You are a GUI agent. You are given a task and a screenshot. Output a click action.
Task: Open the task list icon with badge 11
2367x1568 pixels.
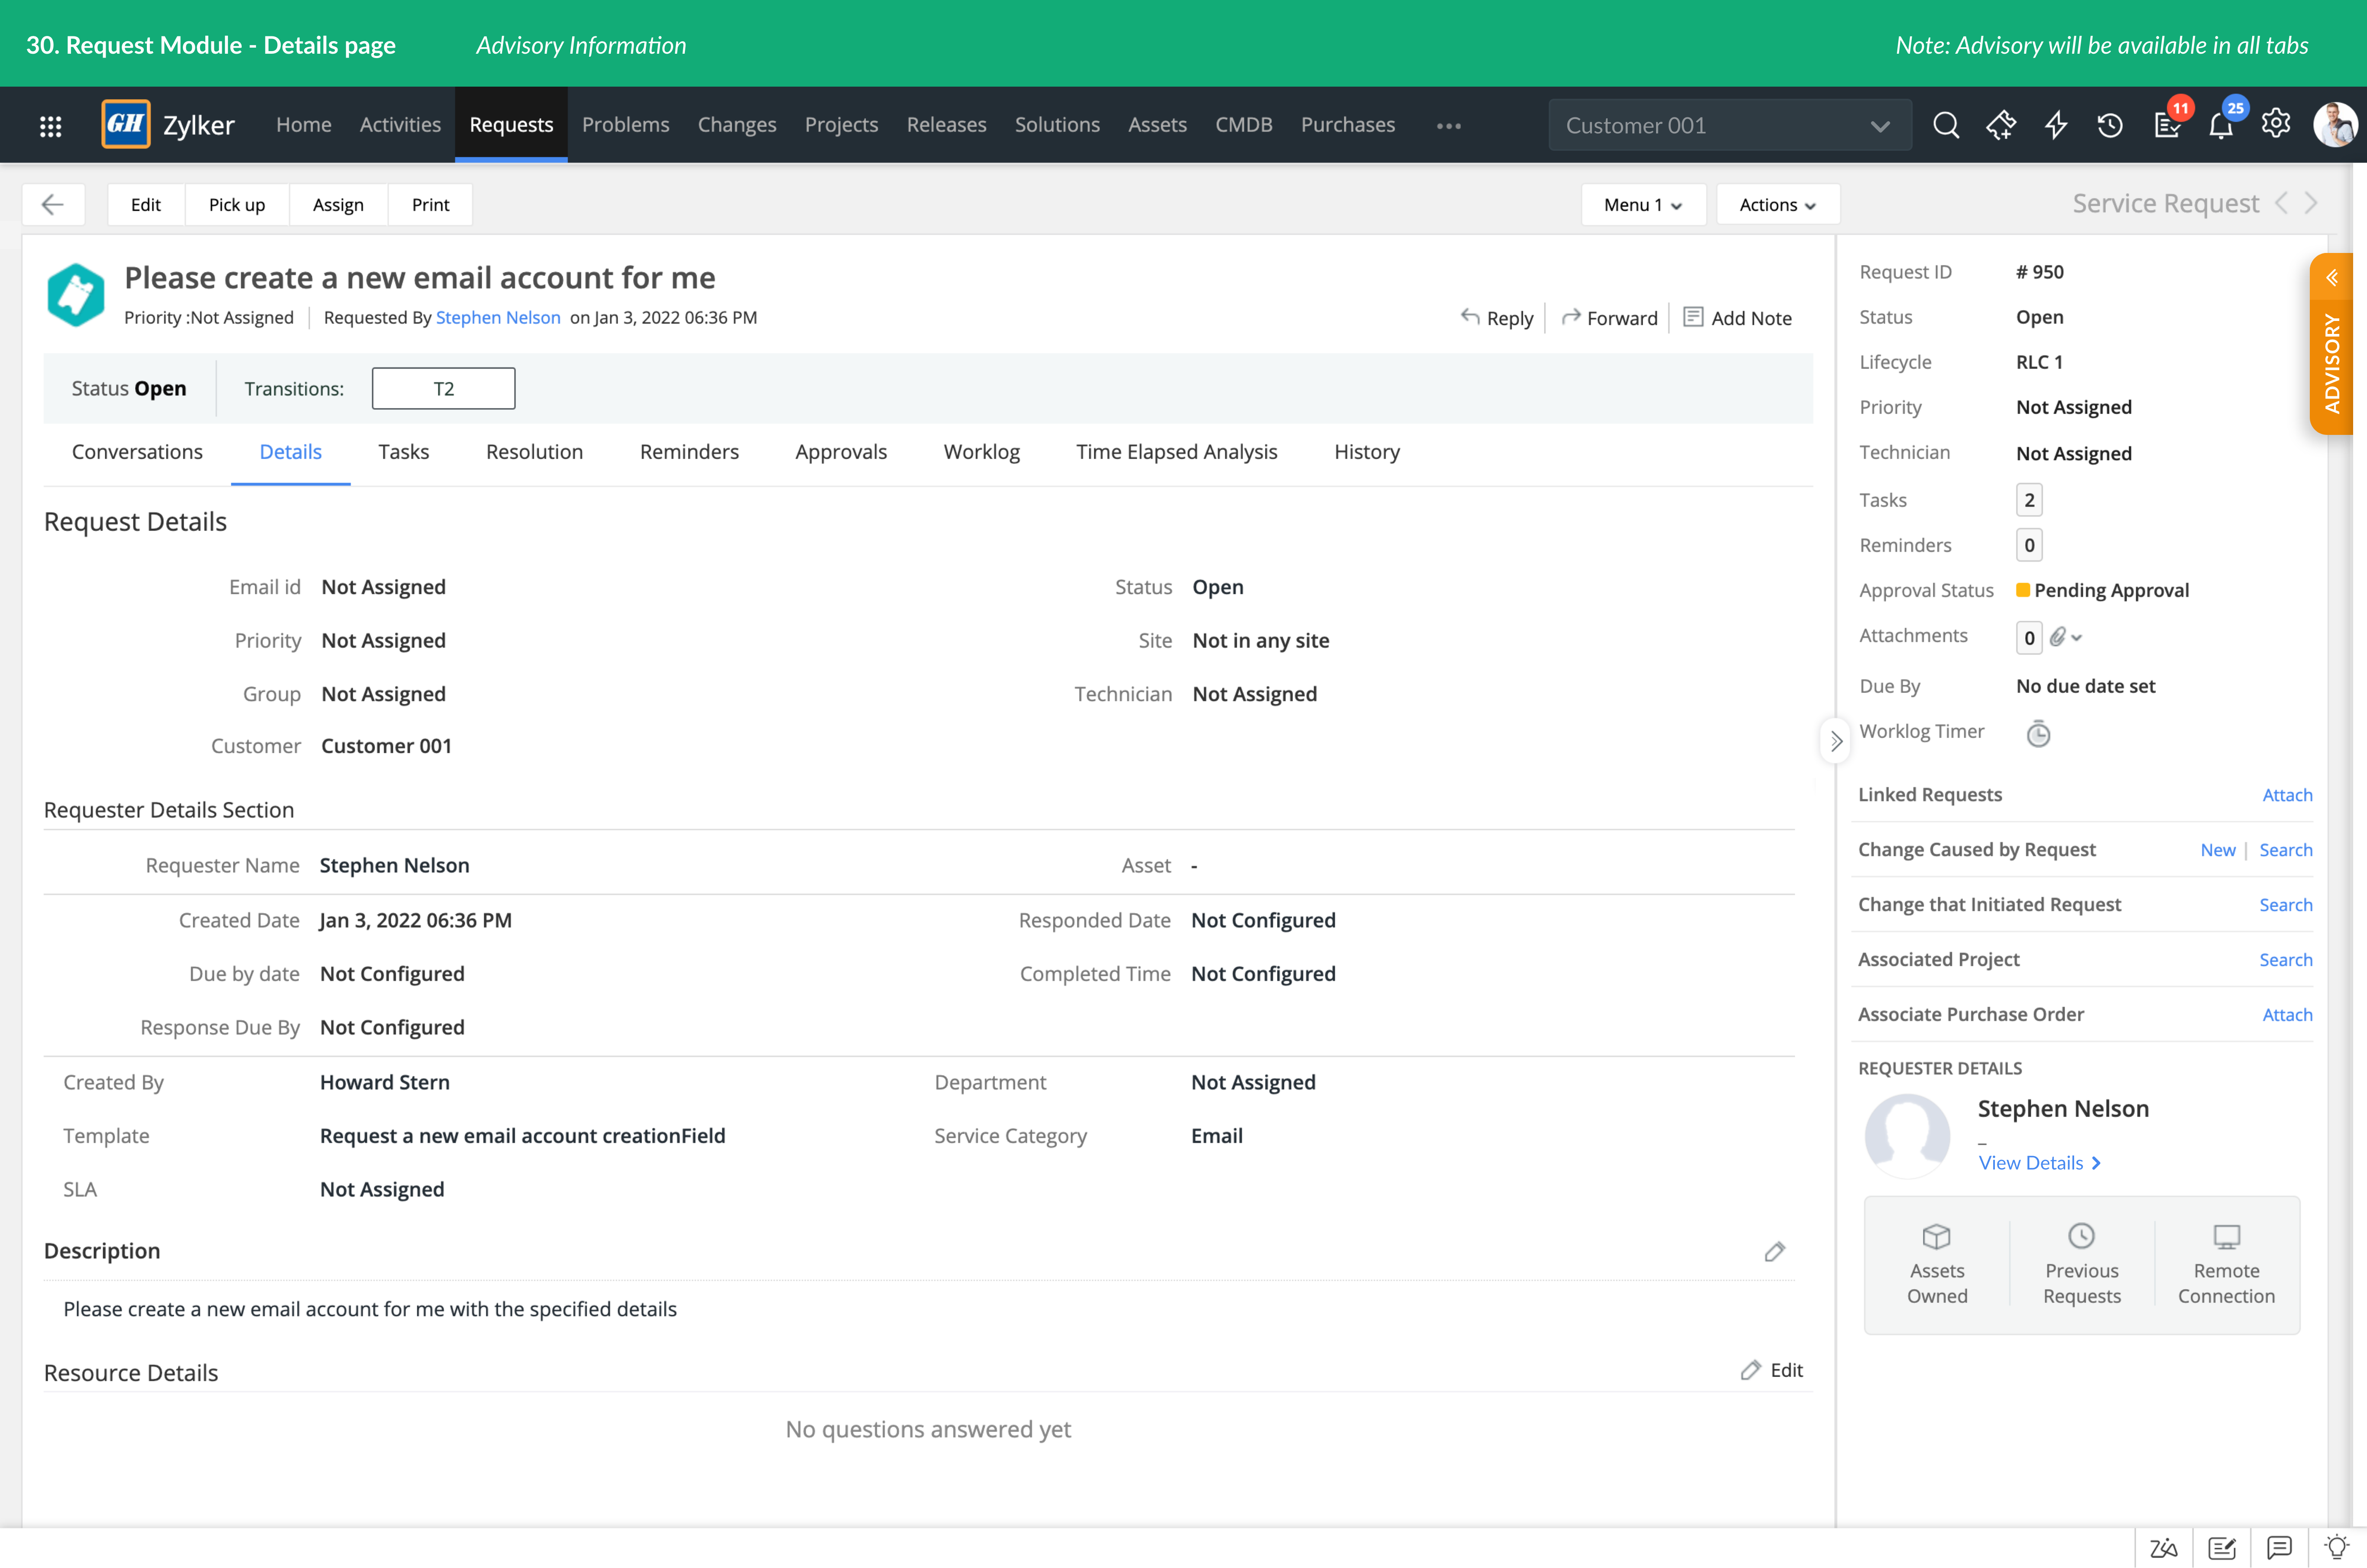point(2167,125)
